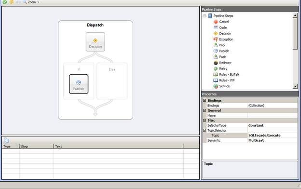This screenshot has height=189, width=301.
Task: Select the Publish node in the If branch
Action: pyautogui.click(x=79, y=84)
